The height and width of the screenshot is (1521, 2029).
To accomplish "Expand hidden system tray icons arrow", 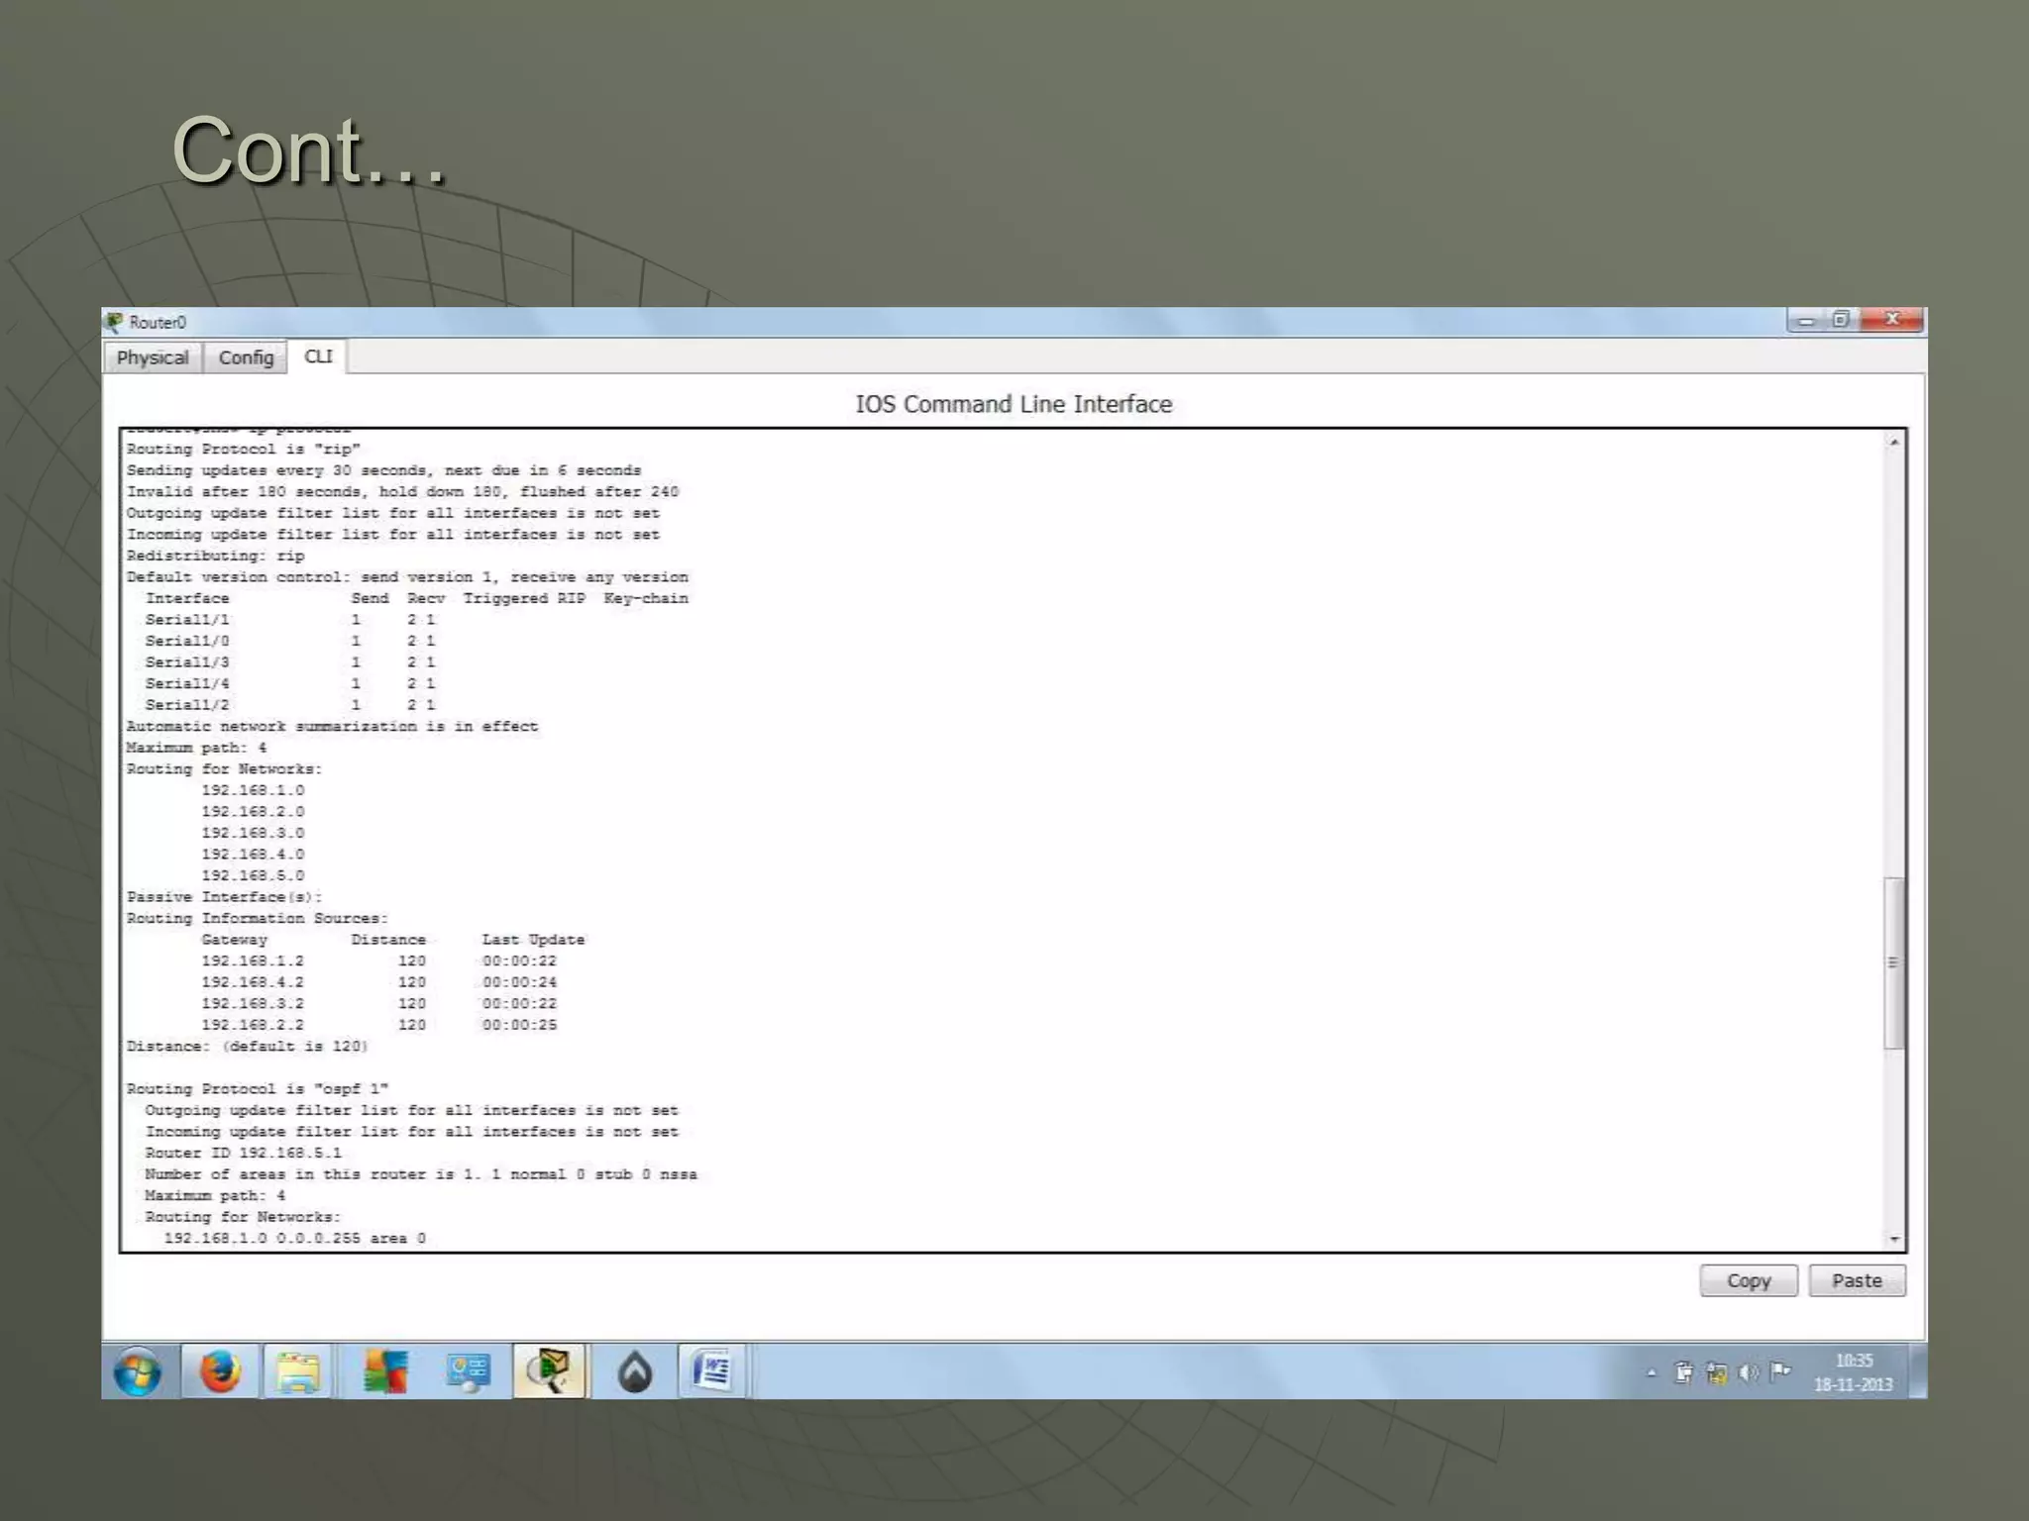I will [x=1651, y=1372].
